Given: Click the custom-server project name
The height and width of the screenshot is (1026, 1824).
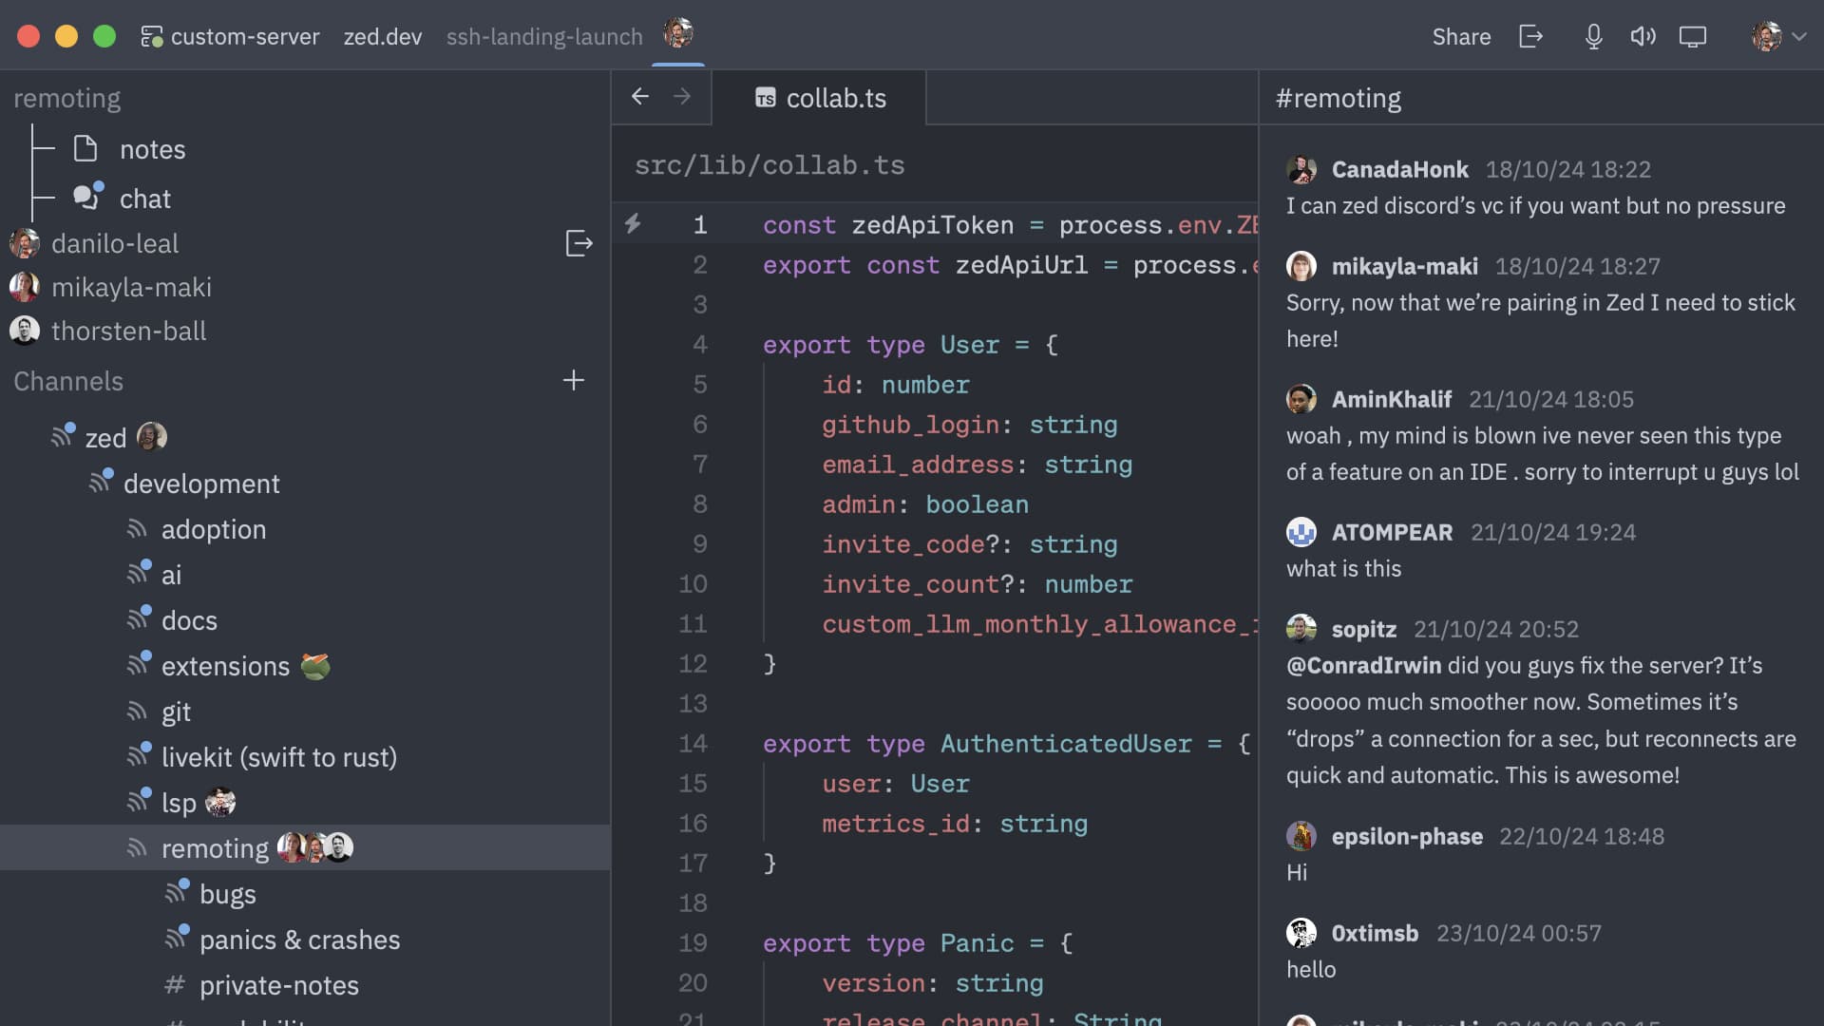Looking at the screenshot, I should tap(244, 36).
